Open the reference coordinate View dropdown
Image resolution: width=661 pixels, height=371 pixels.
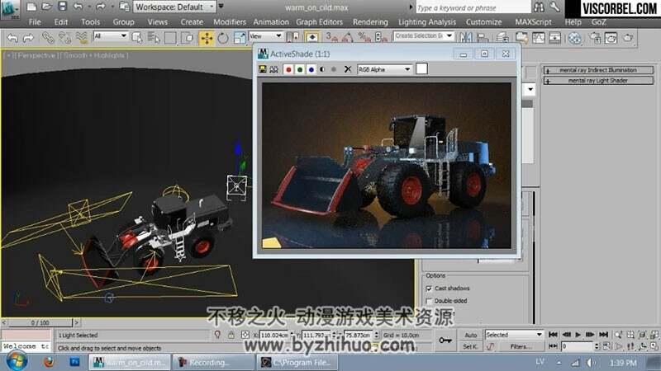[265, 36]
